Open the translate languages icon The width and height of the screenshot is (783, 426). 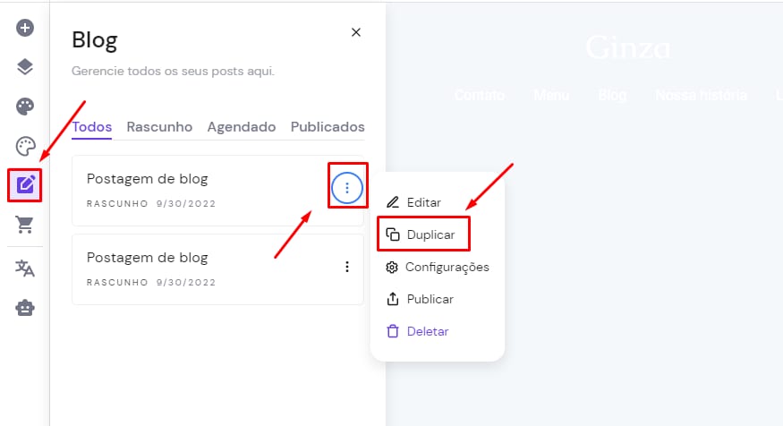tap(25, 268)
